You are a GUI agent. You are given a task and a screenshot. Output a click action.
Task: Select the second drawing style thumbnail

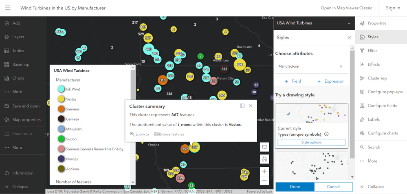[312, 165]
